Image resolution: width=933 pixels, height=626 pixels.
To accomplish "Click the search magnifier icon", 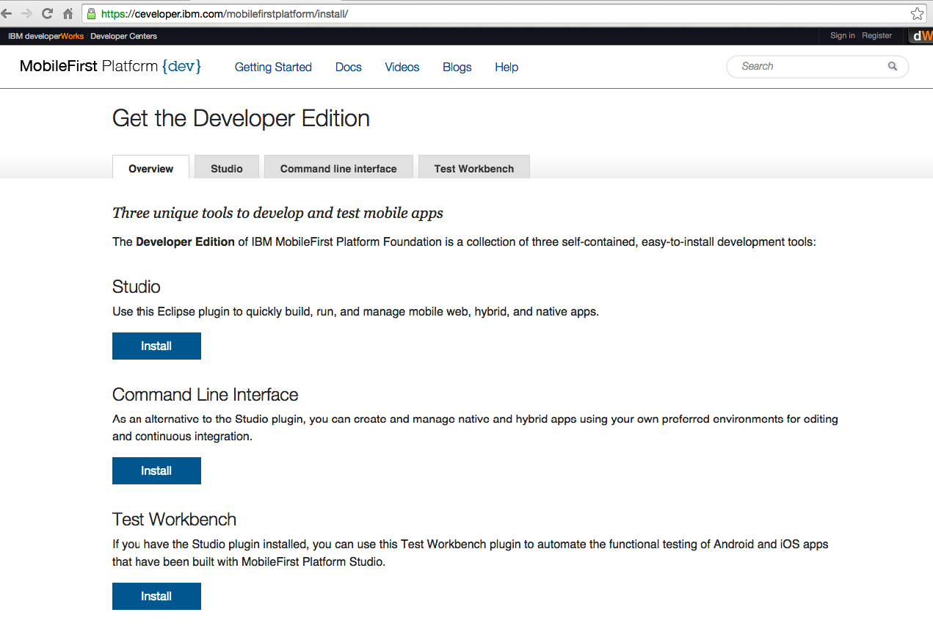I will 893,66.
